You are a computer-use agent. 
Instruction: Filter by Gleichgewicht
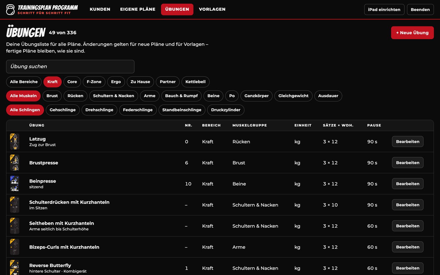tap(294, 96)
